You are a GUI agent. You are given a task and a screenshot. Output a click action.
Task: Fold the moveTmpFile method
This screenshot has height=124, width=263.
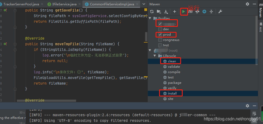click(15, 44)
